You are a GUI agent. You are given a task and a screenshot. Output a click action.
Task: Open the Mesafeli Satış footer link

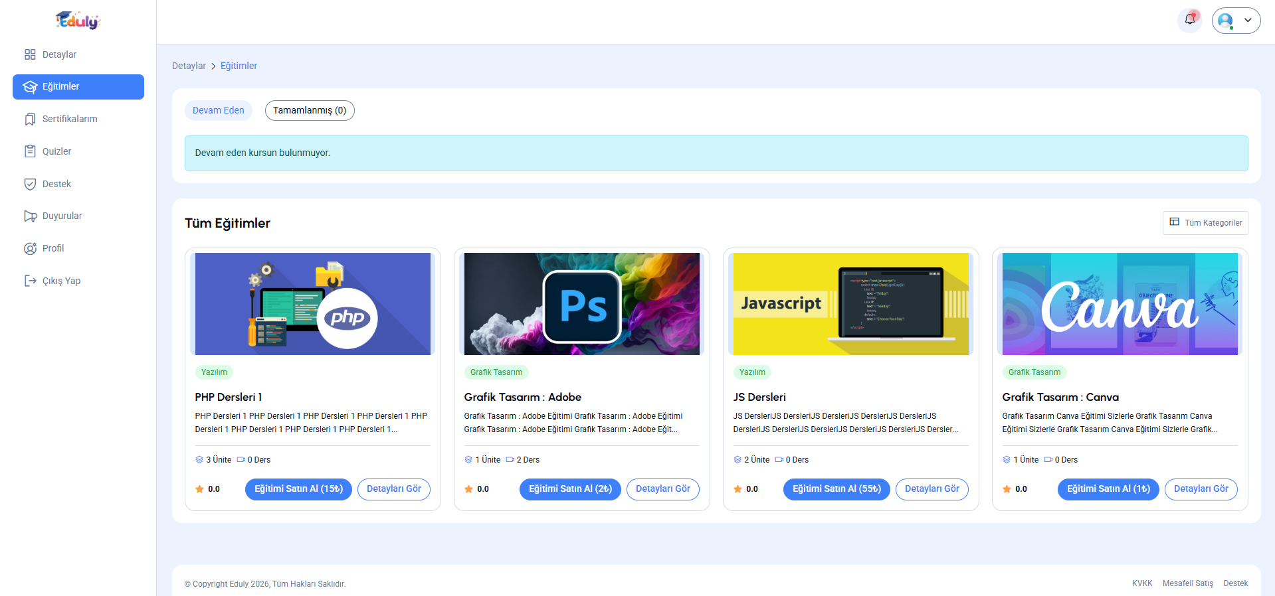point(1188,583)
